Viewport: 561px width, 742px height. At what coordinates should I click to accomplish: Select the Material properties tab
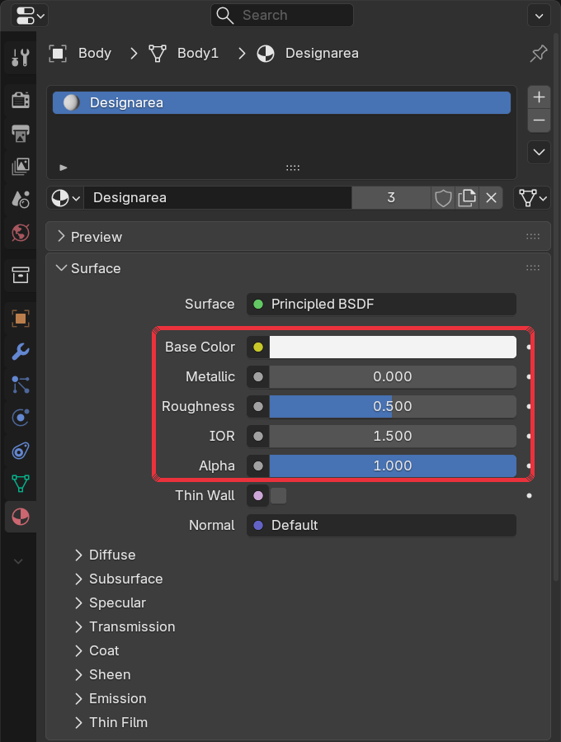tap(21, 517)
